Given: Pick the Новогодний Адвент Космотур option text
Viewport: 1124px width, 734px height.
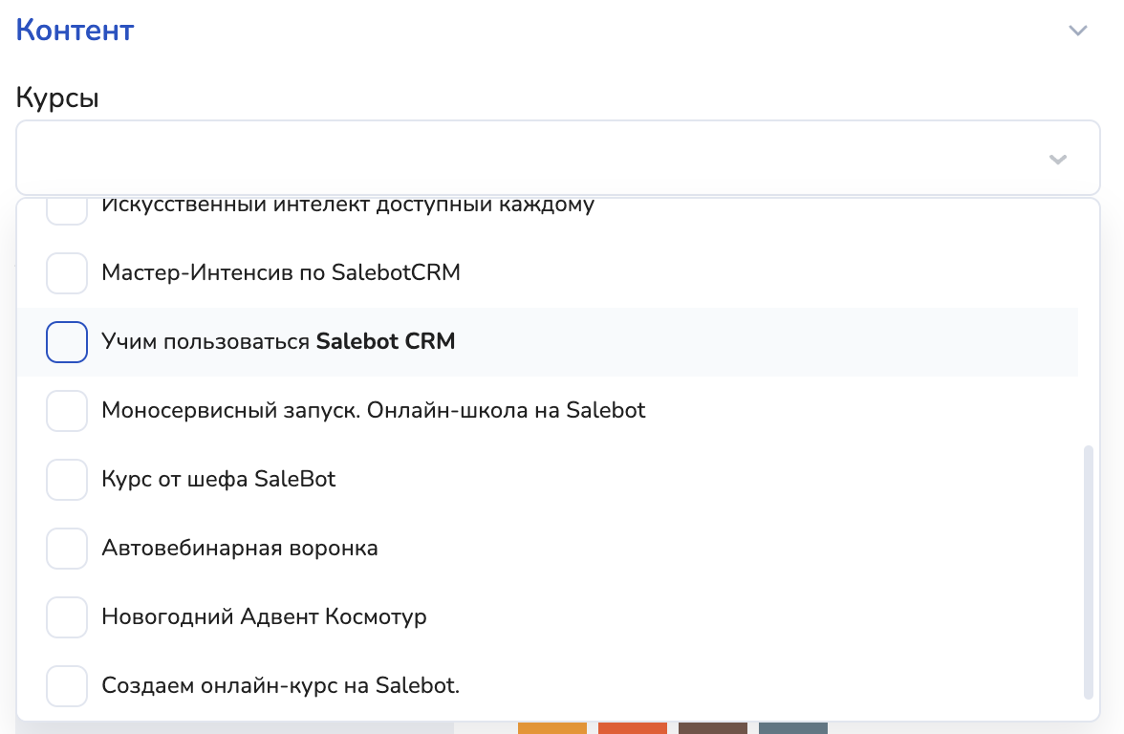Looking at the screenshot, I should pyautogui.click(x=264, y=616).
